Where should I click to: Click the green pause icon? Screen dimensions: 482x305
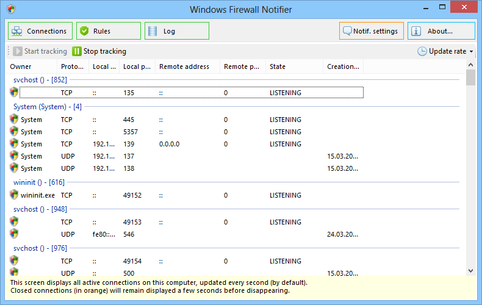click(x=77, y=51)
